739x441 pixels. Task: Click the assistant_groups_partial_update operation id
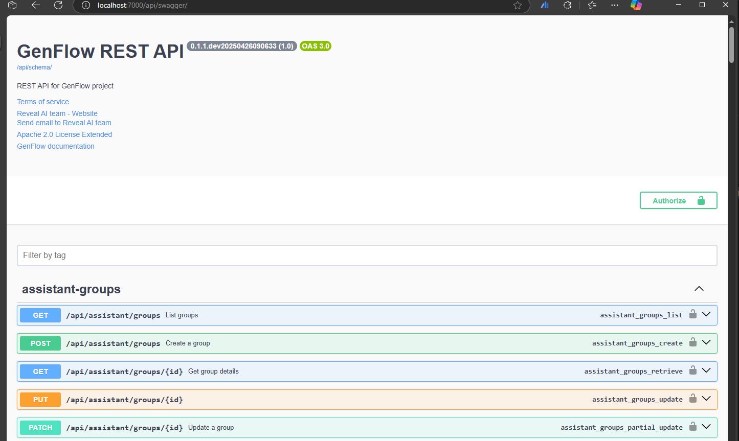click(622, 428)
